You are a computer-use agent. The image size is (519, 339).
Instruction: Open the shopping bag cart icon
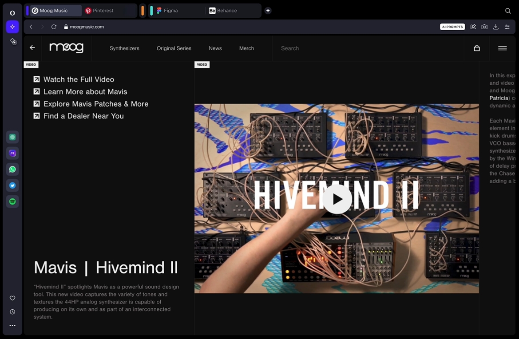click(477, 48)
